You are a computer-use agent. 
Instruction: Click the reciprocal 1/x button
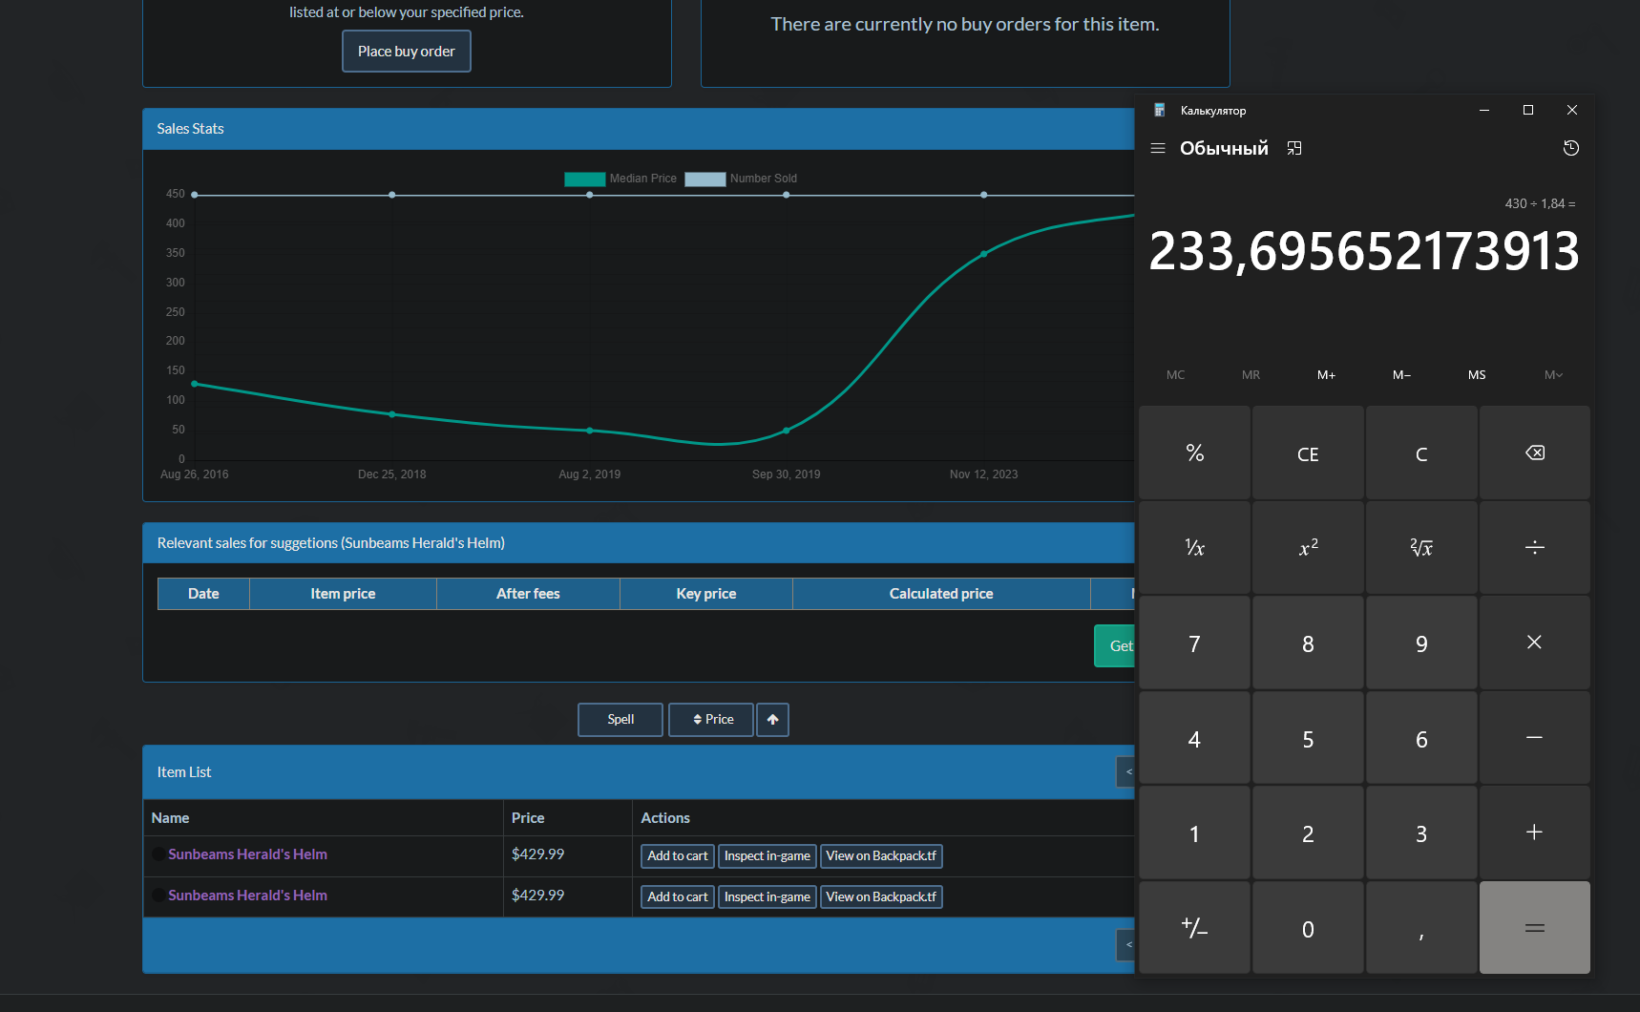1194,547
